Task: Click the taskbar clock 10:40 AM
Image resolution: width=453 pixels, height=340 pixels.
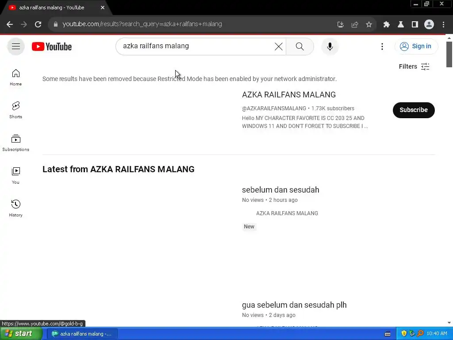Action: pos(437,334)
